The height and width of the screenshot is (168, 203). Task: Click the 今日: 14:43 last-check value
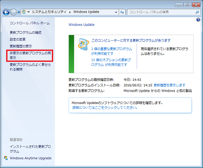pyautogui.click(x=132, y=80)
